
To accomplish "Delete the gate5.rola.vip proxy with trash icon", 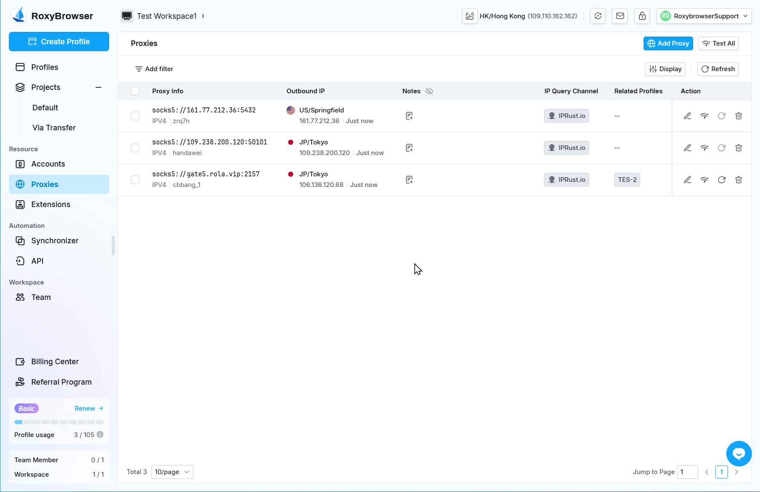I will [x=738, y=180].
